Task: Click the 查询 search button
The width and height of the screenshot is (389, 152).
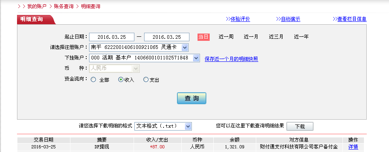Action: (x=191, y=98)
